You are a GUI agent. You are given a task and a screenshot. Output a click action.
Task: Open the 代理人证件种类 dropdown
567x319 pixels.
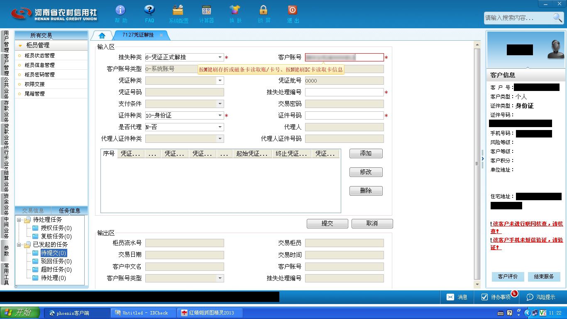point(220,139)
